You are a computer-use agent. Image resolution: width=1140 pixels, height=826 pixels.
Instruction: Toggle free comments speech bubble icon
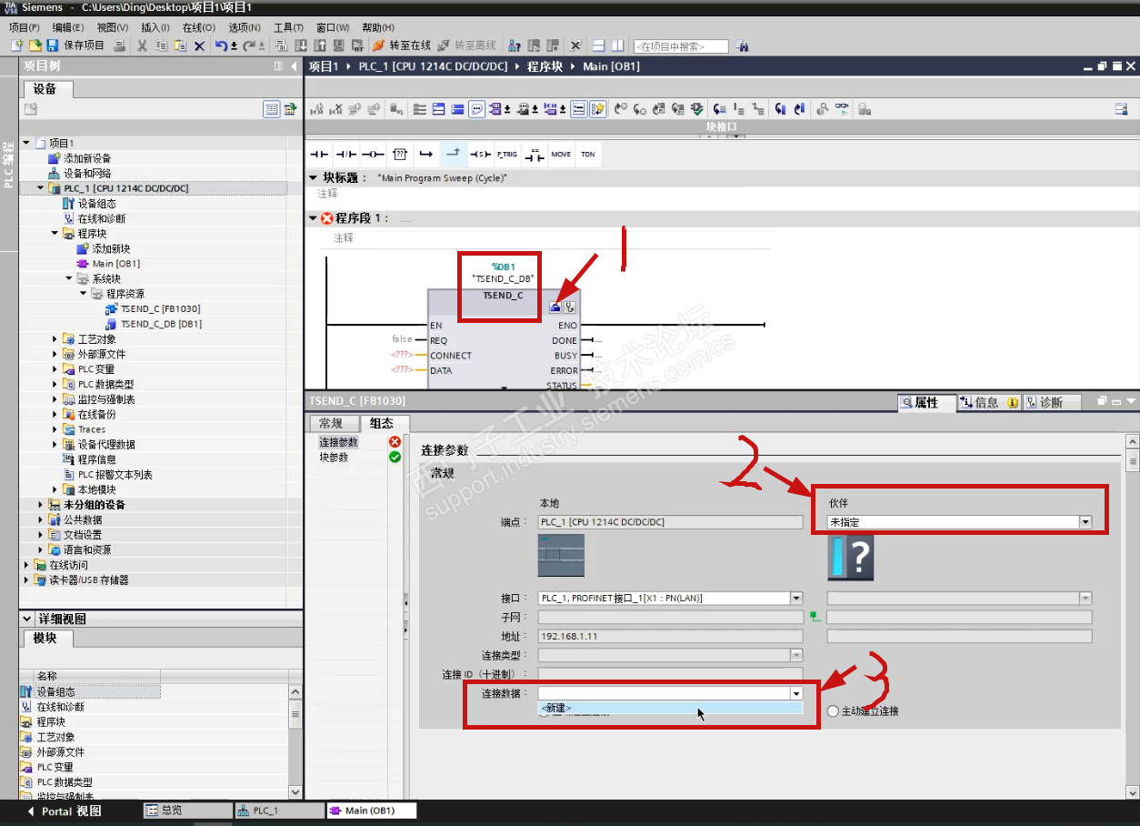[477, 109]
